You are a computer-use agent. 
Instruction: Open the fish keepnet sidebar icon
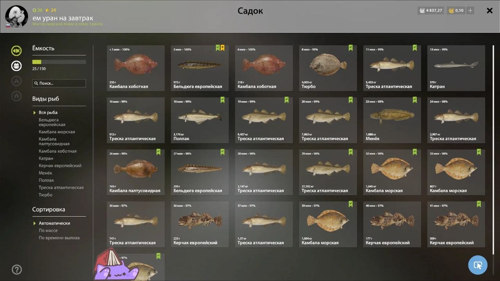tap(16, 51)
